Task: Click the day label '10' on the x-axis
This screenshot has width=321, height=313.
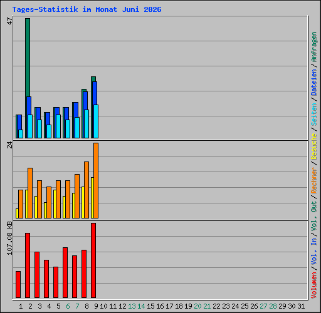Action: pos(103,306)
